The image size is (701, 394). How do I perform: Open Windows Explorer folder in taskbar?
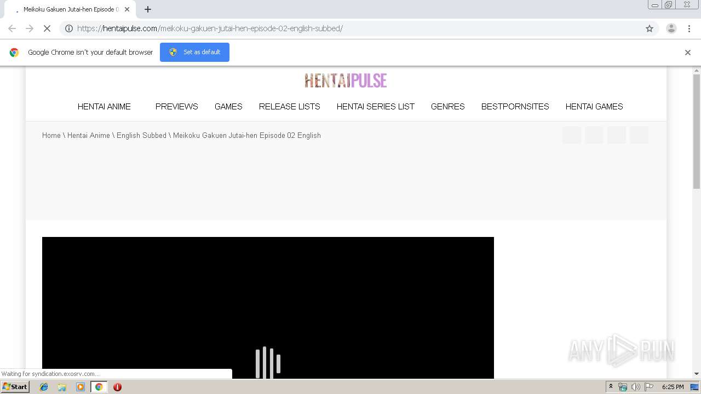coord(62,387)
